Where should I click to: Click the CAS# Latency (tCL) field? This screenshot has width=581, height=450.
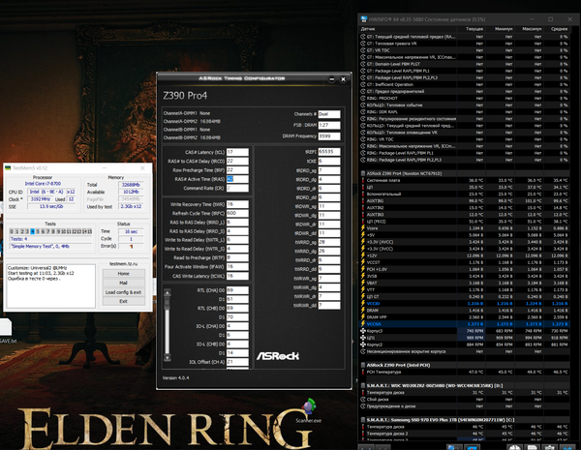point(237,152)
